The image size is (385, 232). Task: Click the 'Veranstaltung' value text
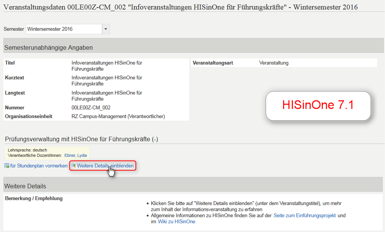(274, 63)
